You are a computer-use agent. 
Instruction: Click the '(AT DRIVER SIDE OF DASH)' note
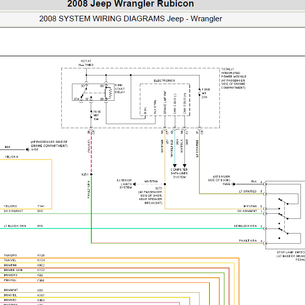[x=219, y=178]
